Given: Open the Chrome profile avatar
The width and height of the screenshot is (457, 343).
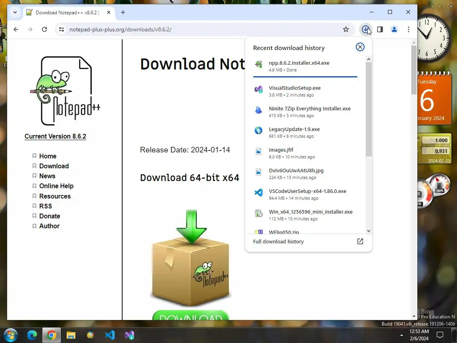Looking at the screenshot, I should point(394,29).
